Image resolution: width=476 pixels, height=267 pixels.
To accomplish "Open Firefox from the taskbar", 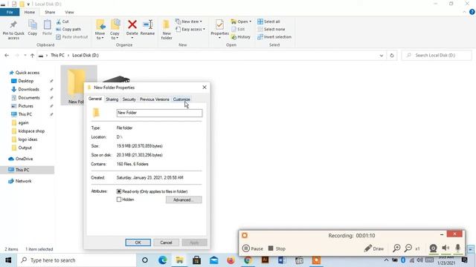I will [231, 260].
